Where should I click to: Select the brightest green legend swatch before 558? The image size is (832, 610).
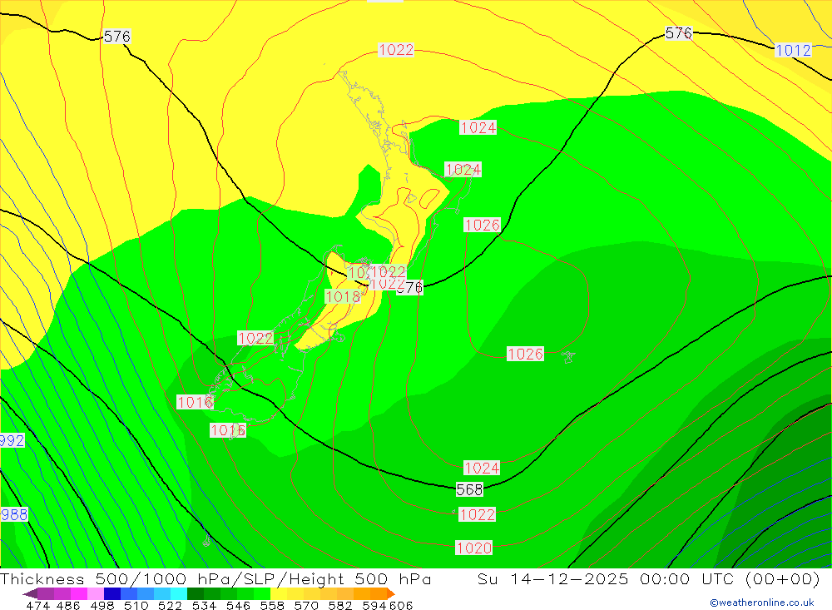coord(262,593)
